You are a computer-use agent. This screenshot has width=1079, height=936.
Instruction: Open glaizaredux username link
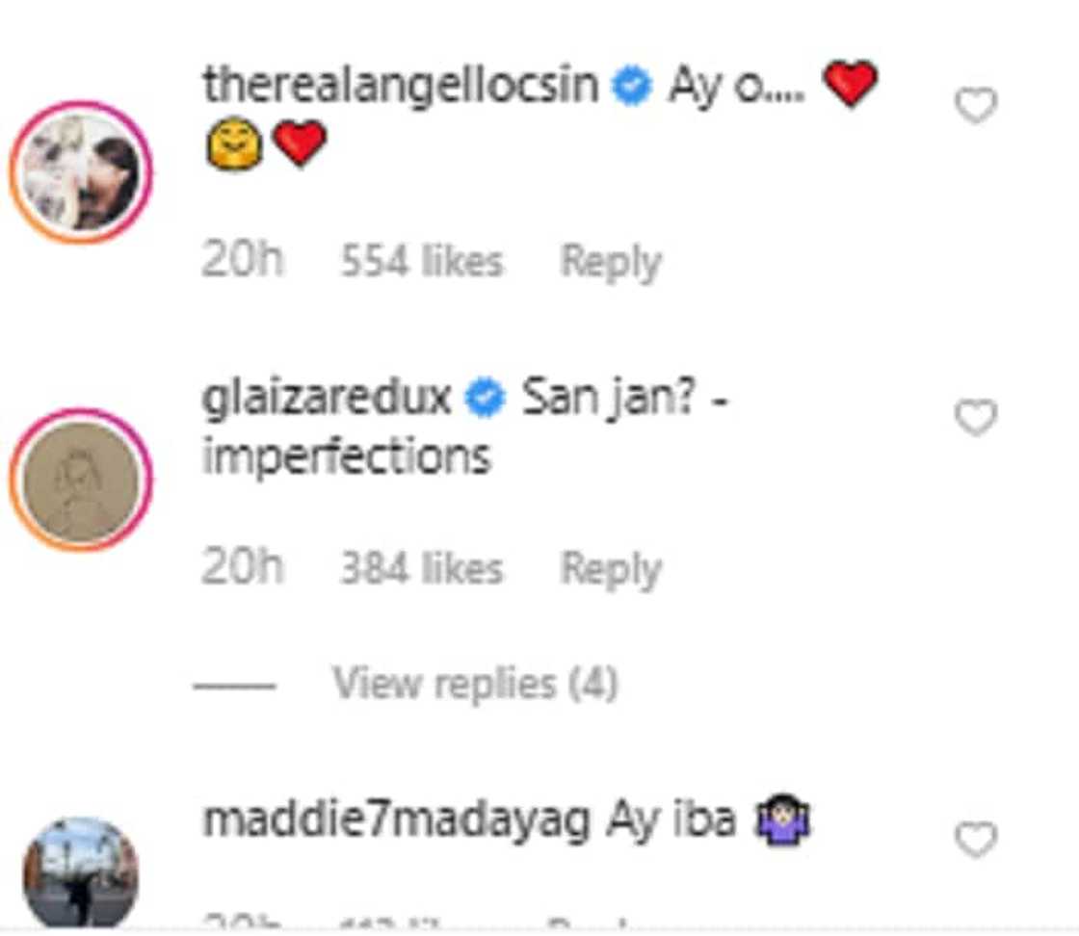pyautogui.click(x=327, y=399)
